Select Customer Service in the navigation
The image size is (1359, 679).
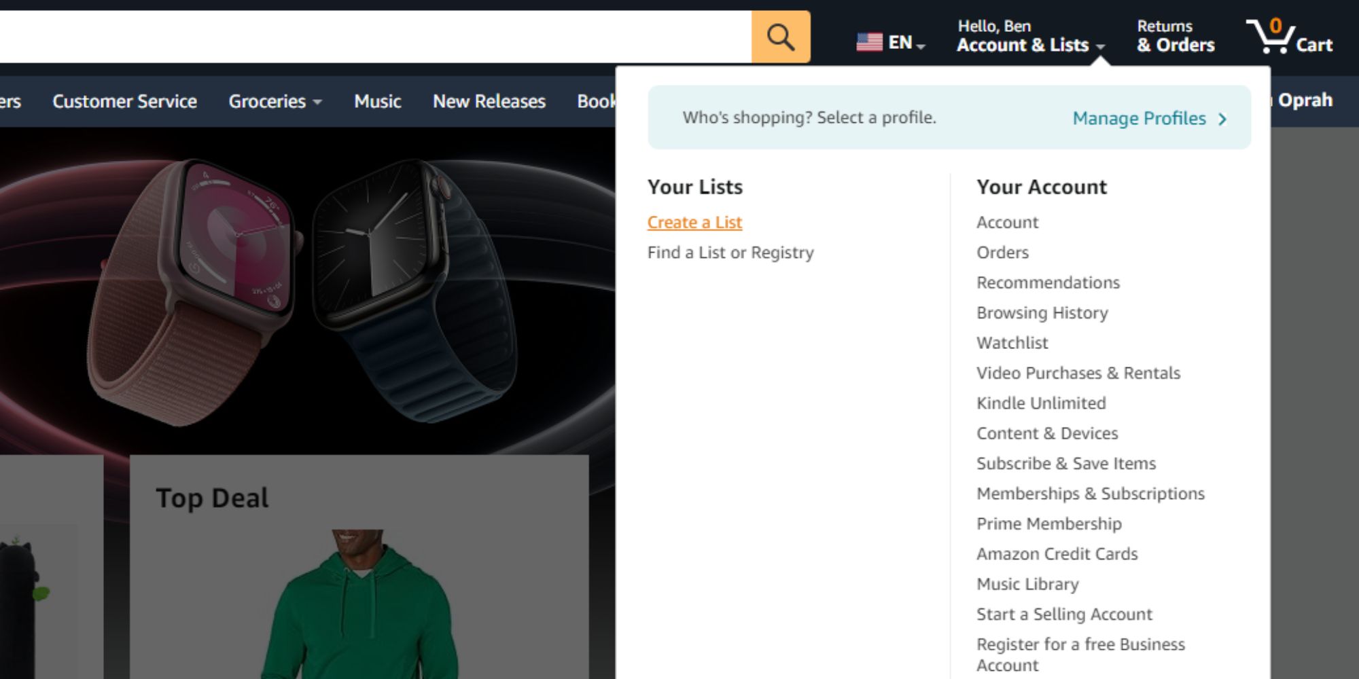[124, 100]
